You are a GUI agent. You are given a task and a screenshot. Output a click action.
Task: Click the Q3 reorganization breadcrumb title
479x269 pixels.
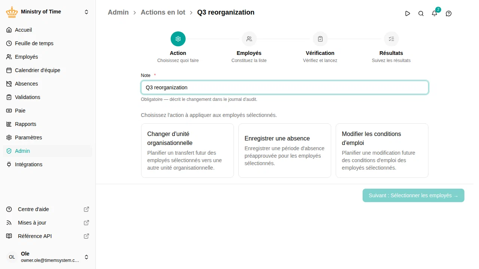click(226, 12)
